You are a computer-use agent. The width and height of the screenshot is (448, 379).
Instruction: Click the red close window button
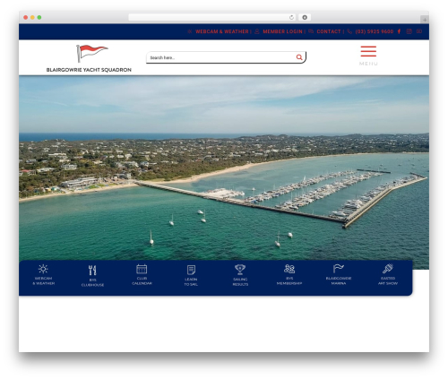[26, 17]
